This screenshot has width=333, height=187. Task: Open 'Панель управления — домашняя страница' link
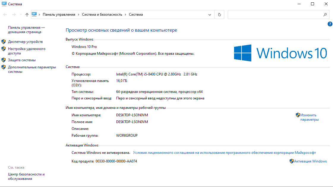[26, 30]
